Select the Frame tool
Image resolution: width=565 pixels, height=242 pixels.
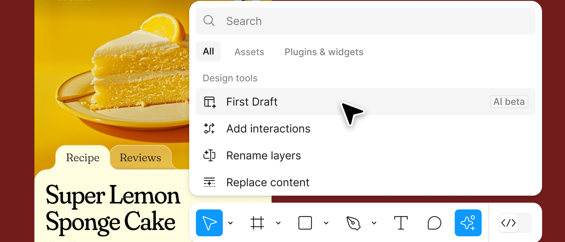pyautogui.click(x=257, y=223)
